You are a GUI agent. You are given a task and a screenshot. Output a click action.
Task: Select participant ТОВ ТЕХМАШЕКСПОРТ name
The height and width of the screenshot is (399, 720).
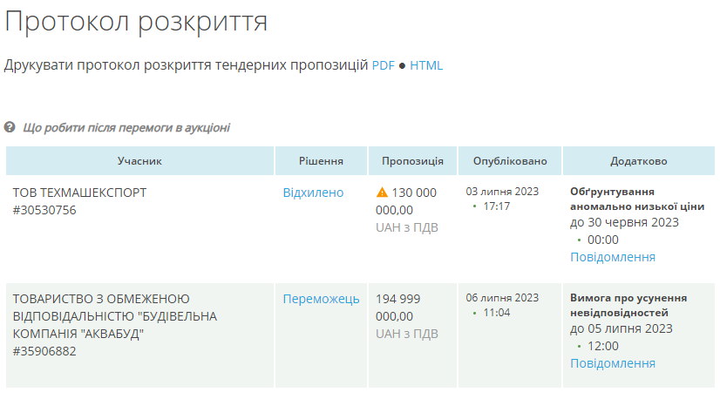point(79,193)
